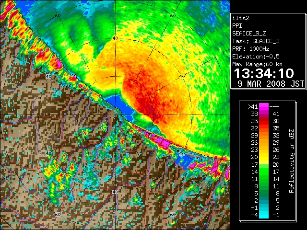307x230 pixels.
Task: Click the "PPI" scan type text
Action: coord(237,26)
